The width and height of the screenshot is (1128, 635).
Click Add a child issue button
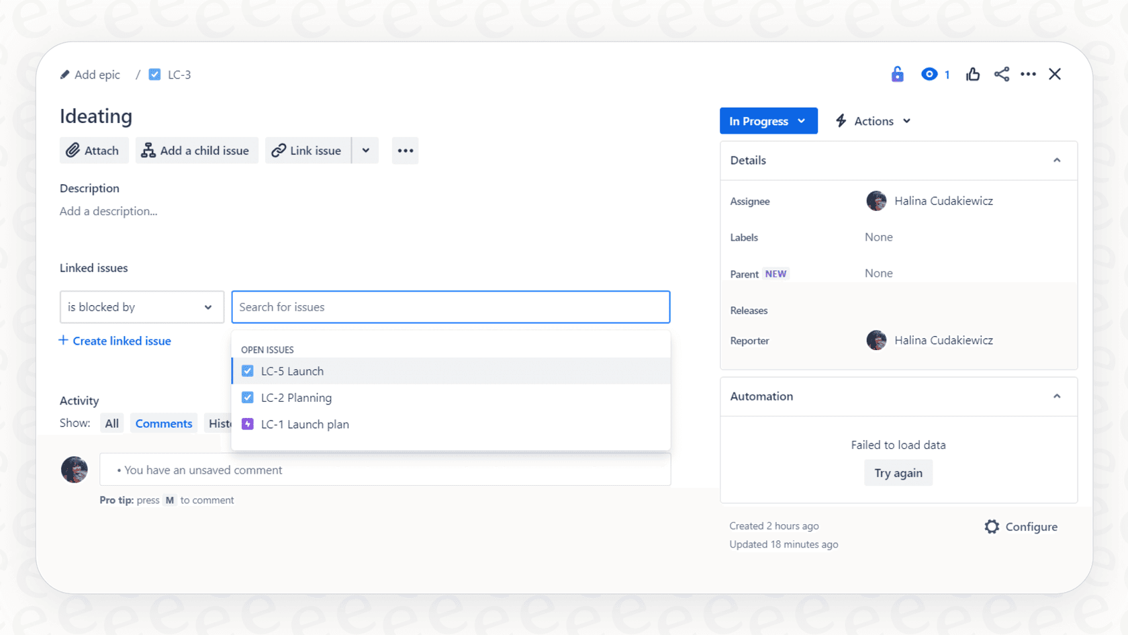pos(197,151)
